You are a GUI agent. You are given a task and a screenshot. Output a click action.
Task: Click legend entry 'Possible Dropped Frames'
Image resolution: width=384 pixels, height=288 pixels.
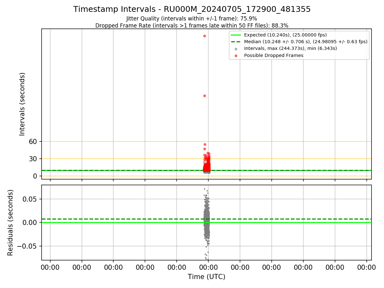(x=274, y=55)
